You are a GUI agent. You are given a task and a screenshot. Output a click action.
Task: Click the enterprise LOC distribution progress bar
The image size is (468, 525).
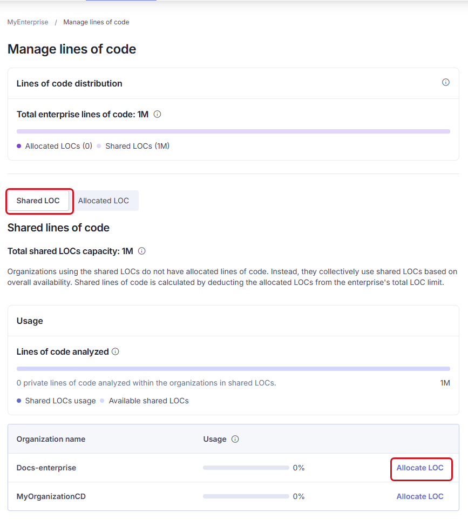233,131
